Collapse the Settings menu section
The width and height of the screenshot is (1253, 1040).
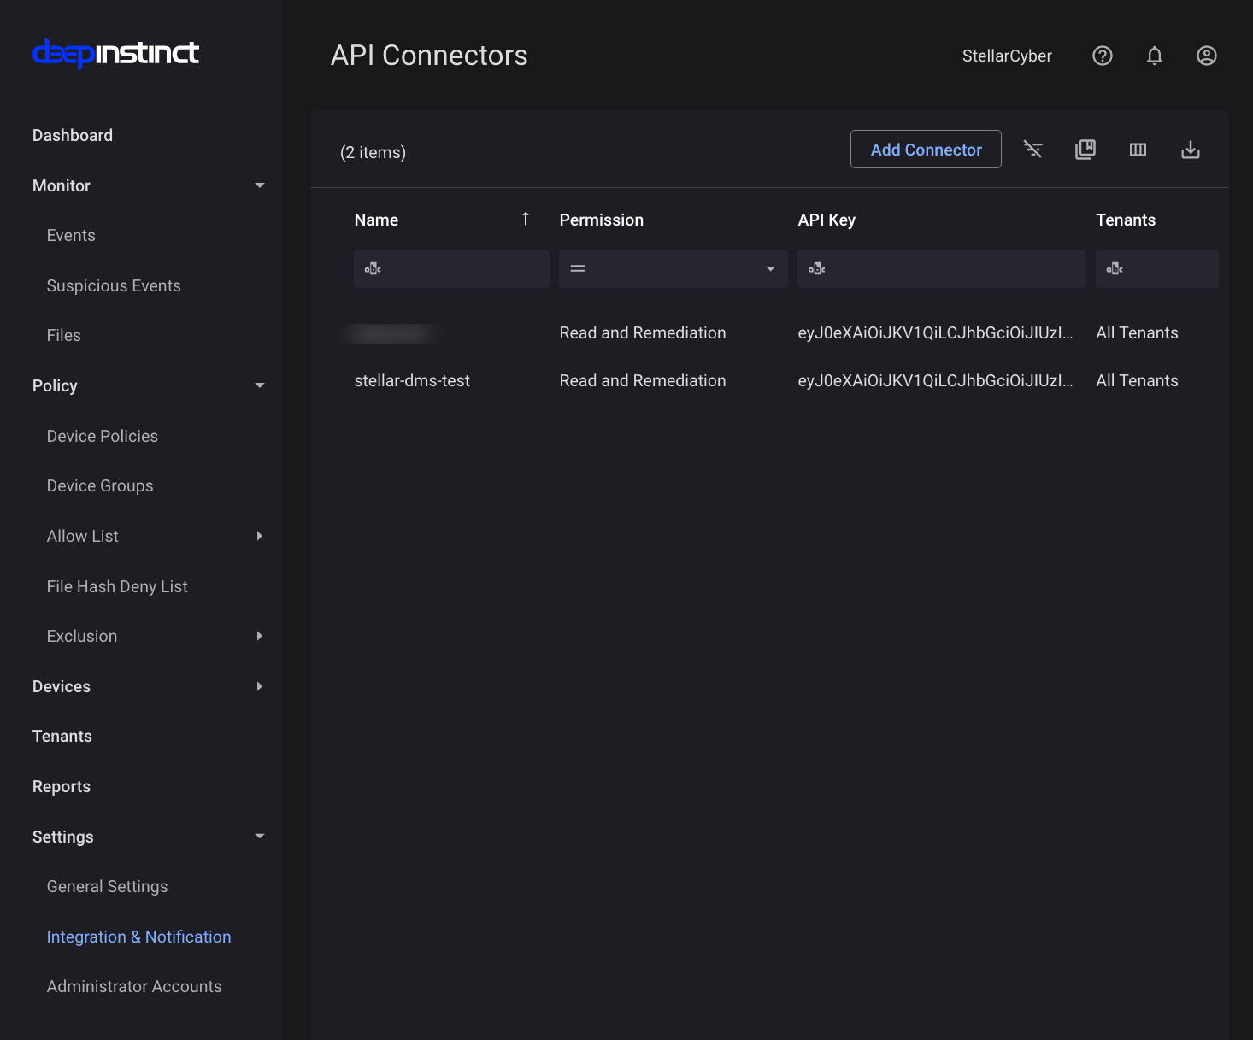click(x=260, y=837)
